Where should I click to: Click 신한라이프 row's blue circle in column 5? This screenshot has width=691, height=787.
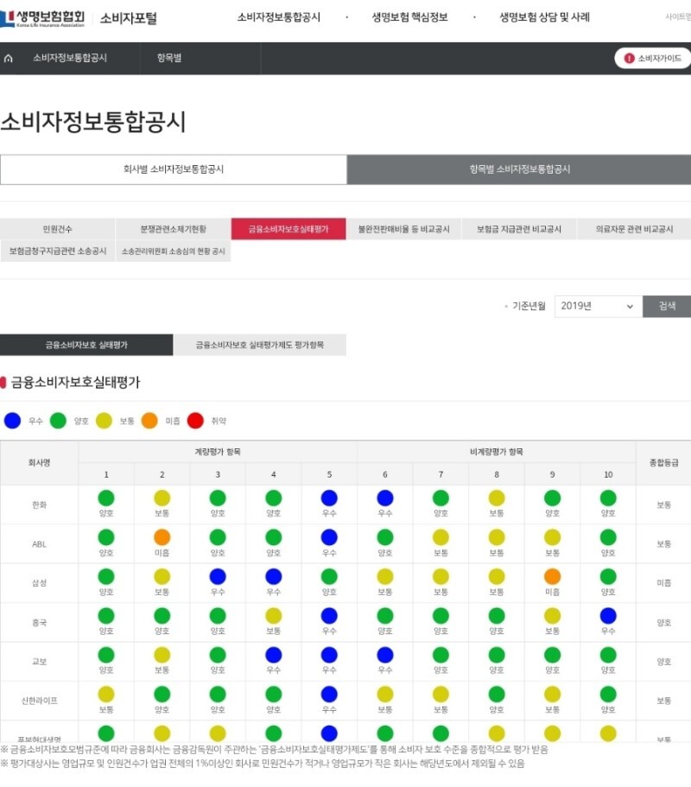329,695
